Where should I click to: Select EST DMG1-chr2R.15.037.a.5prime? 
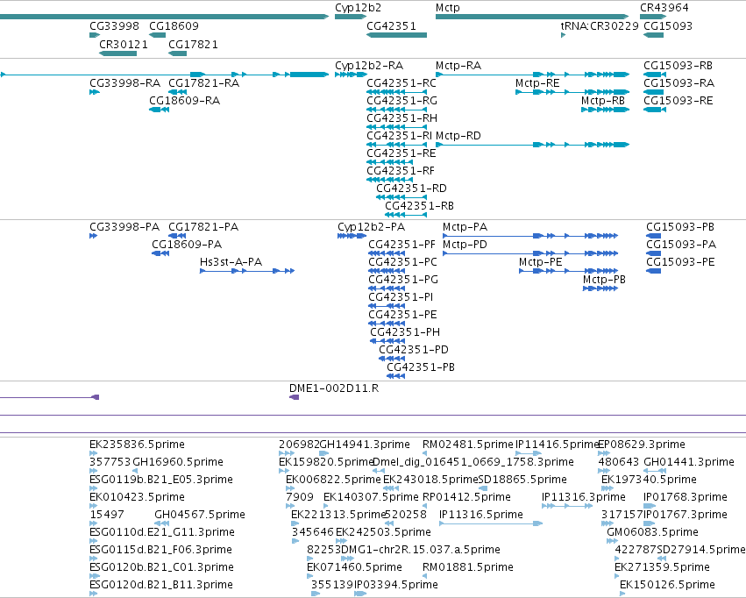421,550
